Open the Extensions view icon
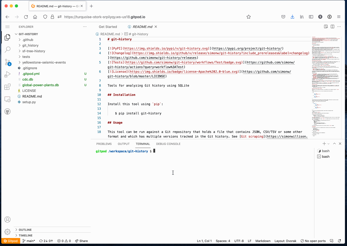 pos(7,87)
